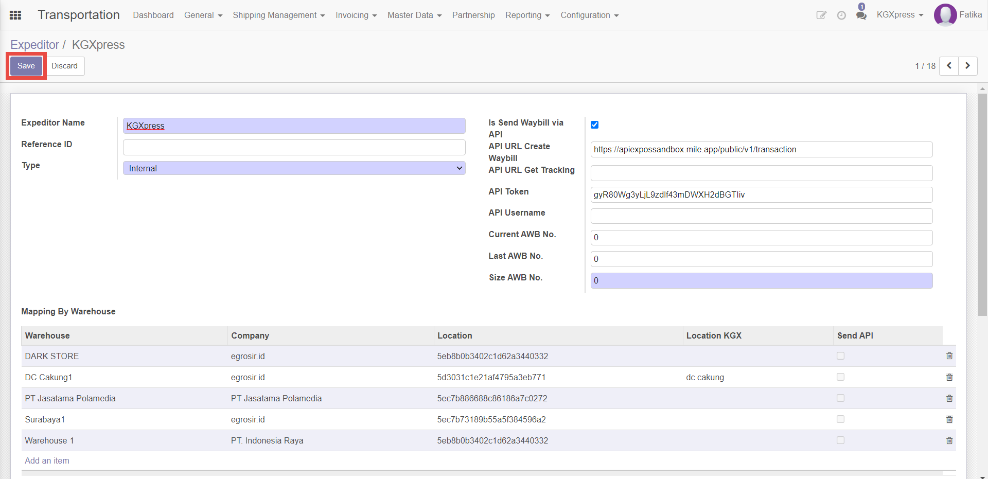Open the Partnership menu item
The width and height of the screenshot is (988, 479).
pyautogui.click(x=473, y=15)
